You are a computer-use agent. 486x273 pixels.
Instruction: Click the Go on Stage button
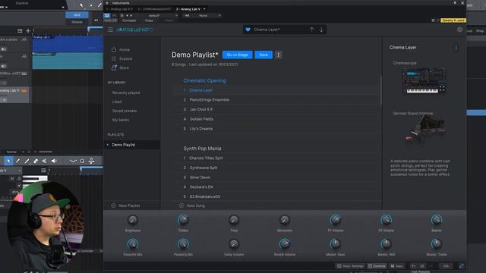coord(238,55)
